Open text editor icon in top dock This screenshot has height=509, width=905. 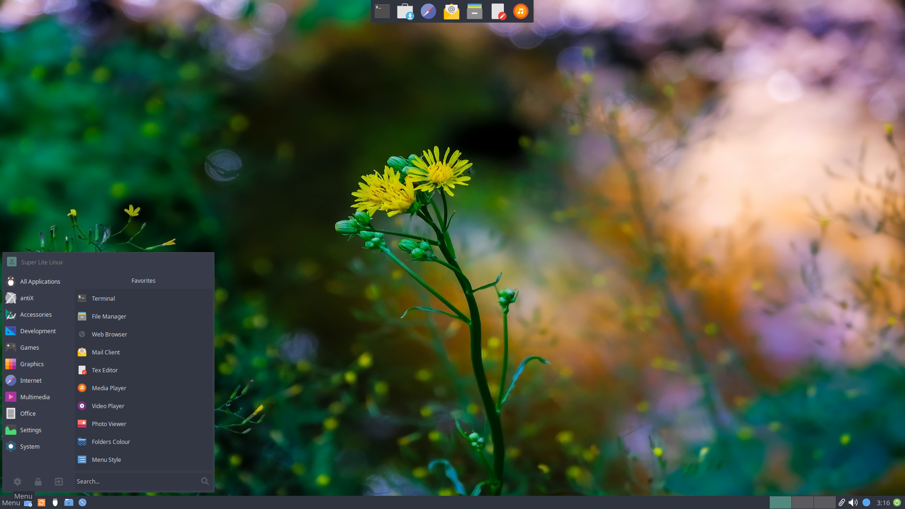[x=498, y=11]
